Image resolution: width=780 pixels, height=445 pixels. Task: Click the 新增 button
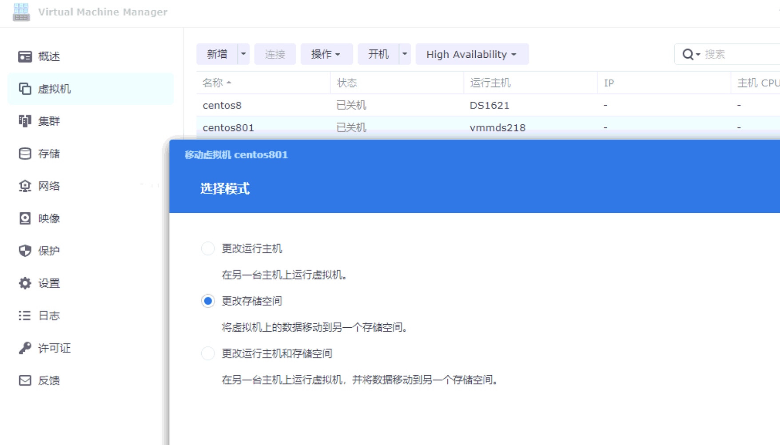pos(217,54)
